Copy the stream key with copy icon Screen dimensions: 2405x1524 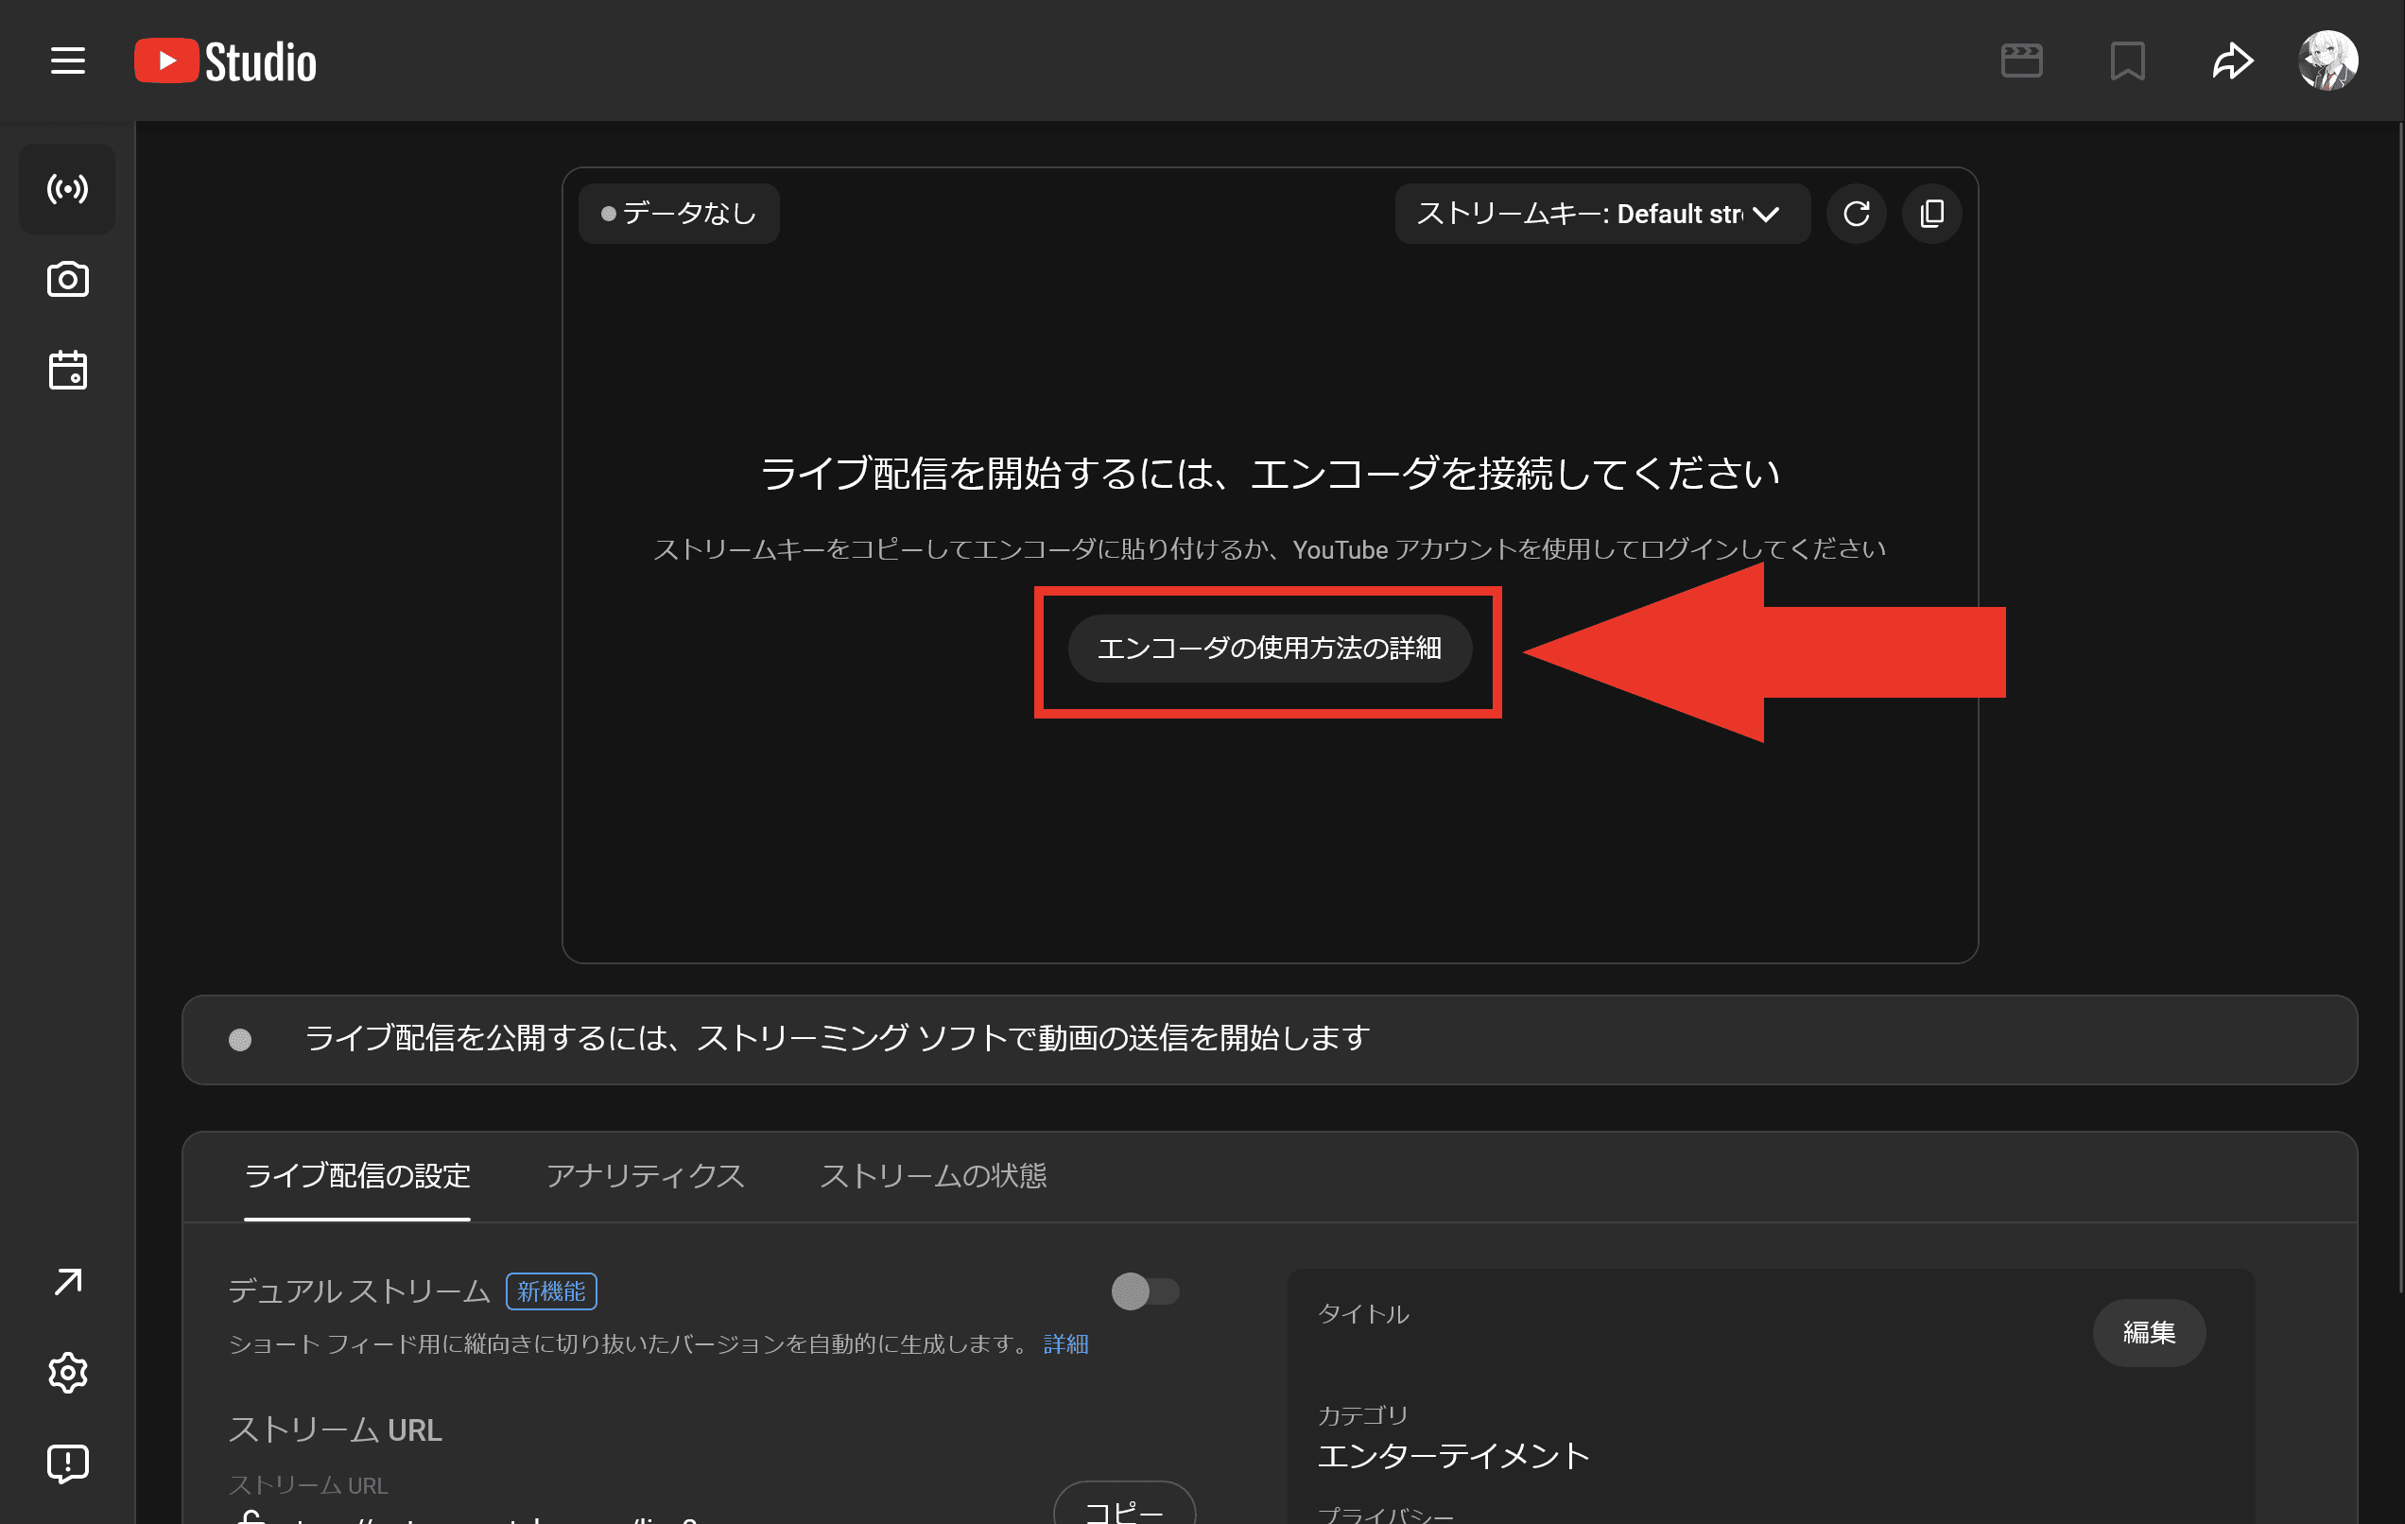1931,214
